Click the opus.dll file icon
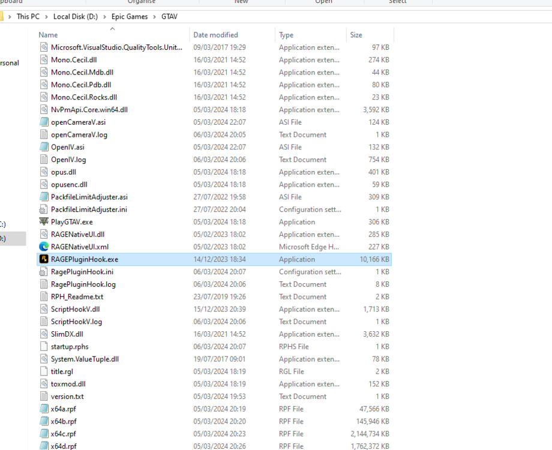The height and width of the screenshot is (450, 552). pos(44,172)
